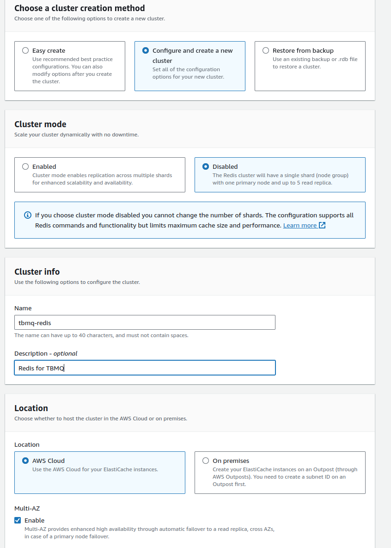Select Configure and create a new cluster radio
This screenshot has height=548, width=391.
click(x=146, y=50)
